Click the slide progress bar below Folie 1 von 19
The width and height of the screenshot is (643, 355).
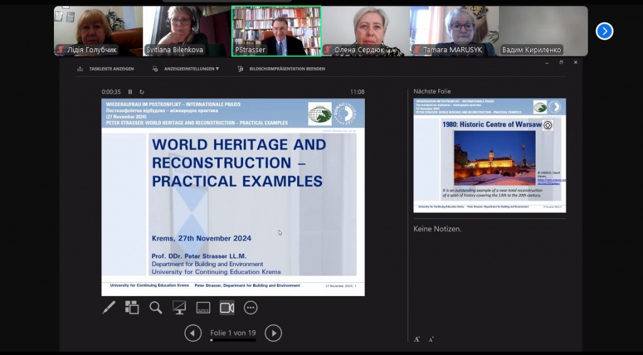click(233, 340)
